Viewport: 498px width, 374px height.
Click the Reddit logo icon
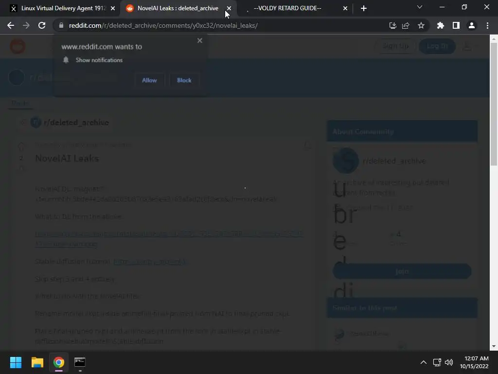[x=18, y=46]
